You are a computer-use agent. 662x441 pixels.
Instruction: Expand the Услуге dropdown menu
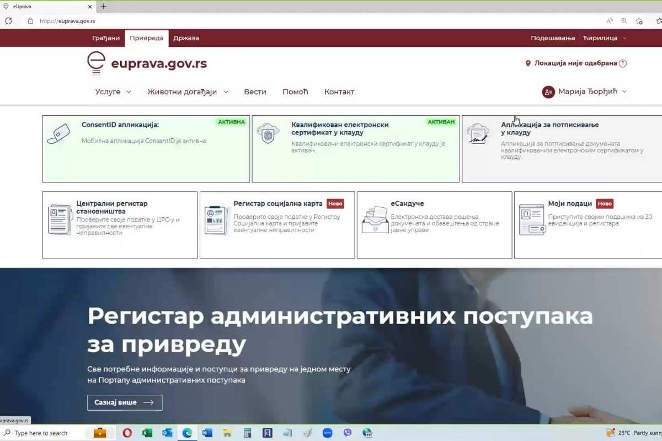click(x=113, y=92)
